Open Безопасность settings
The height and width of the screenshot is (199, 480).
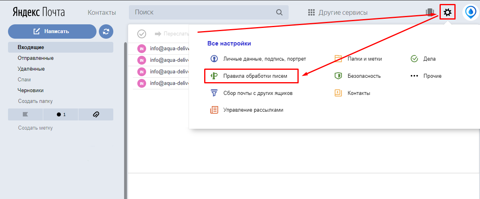tap(364, 76)
